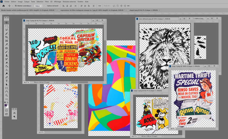Select the Move tool in the toolbox

[x=7, y=23]
